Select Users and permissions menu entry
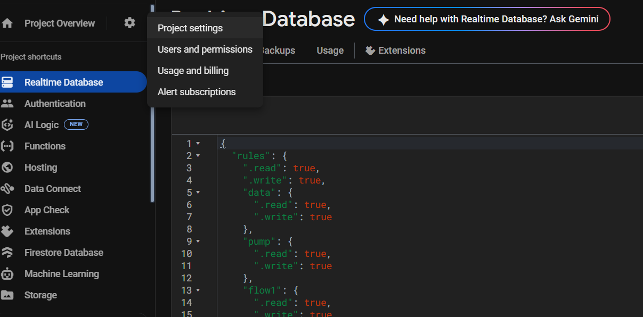Viewport: 643px width, 317px height. pyautogui.click(x=205, y=49)
